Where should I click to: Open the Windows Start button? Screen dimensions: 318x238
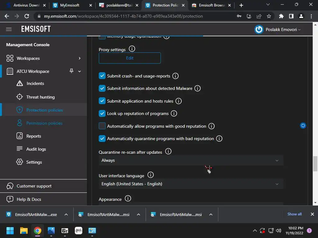coord(10,231)
